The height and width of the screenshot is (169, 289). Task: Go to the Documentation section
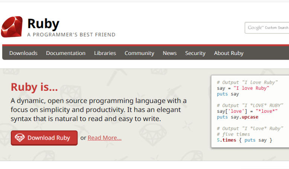pos(65,53)
